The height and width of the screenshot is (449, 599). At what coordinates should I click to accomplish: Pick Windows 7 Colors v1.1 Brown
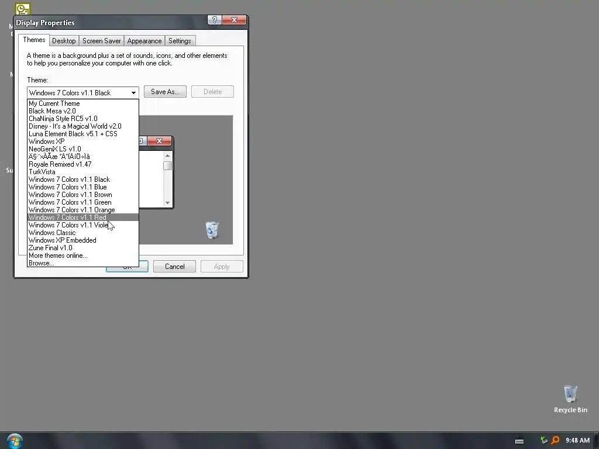pos(83,195)
